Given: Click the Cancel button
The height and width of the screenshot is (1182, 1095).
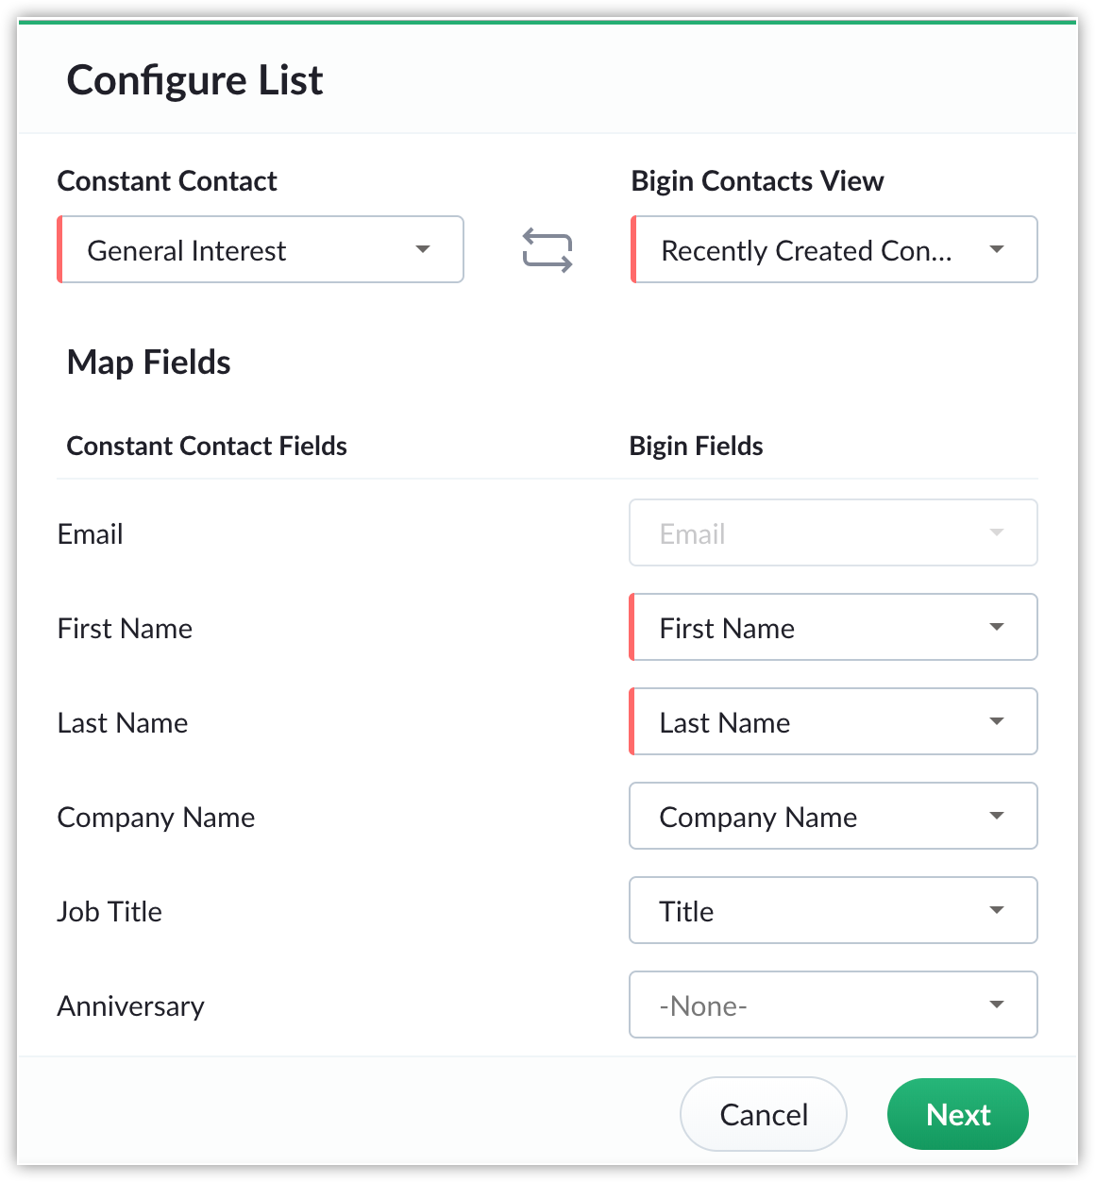Looking at the screenshot, I should point(764,1114).
